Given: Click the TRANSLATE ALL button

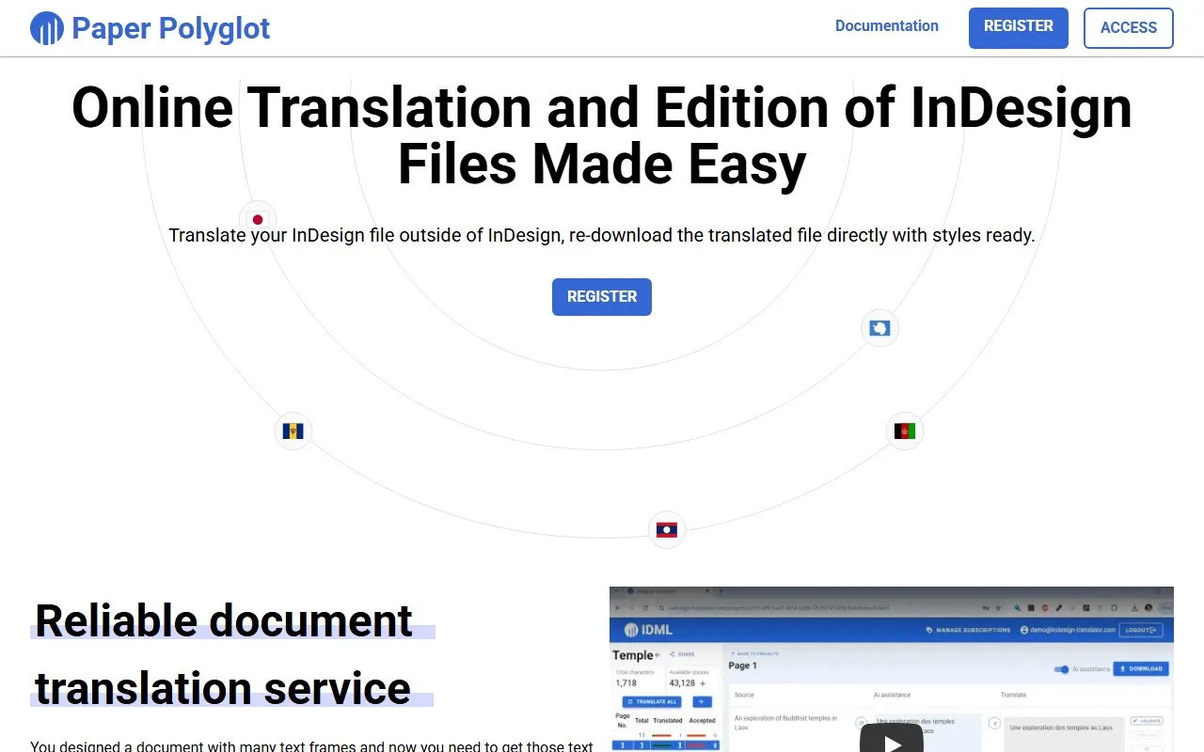Looking at the screenshot, I should [x=654, y=702].
